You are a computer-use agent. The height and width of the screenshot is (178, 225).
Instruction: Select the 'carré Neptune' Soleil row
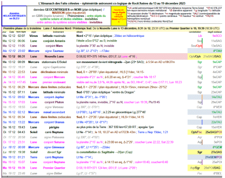pyautogui.click(x=112, y=132)
